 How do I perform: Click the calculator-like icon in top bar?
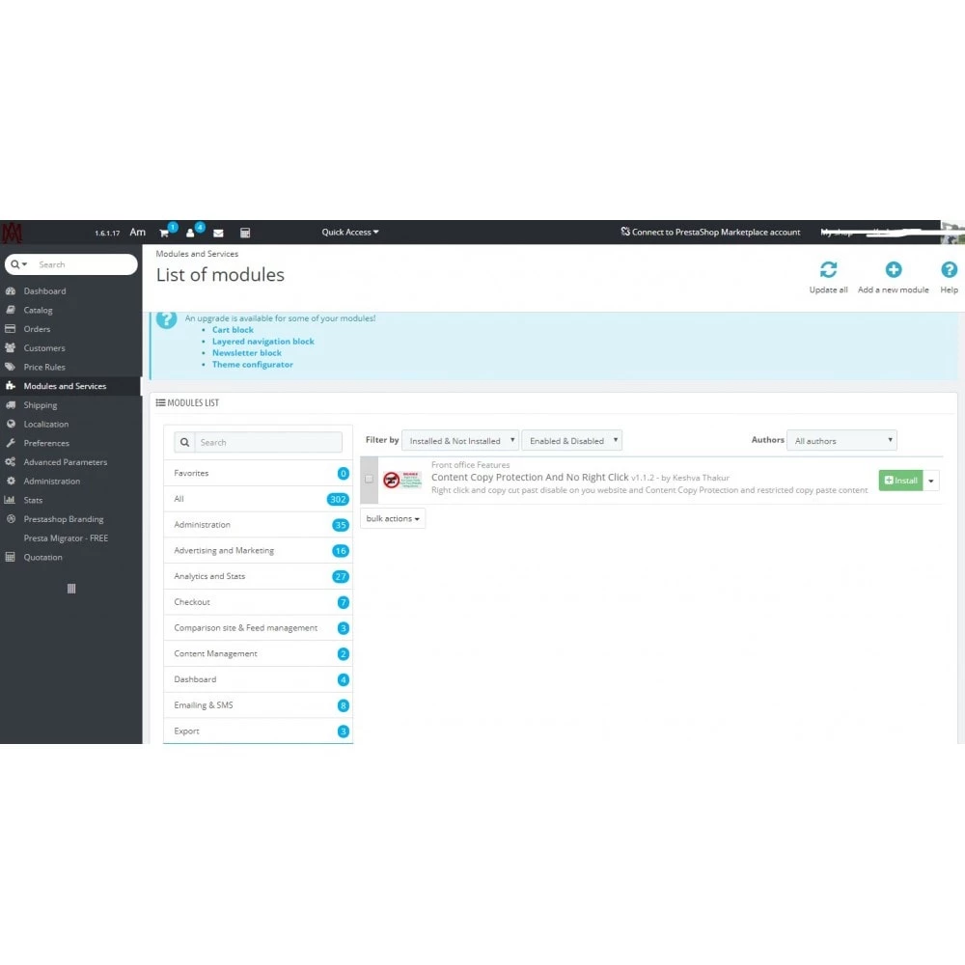pos(245,233)
